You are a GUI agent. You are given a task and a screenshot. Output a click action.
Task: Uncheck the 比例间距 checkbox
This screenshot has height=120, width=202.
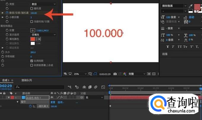(x=32, y=60)
